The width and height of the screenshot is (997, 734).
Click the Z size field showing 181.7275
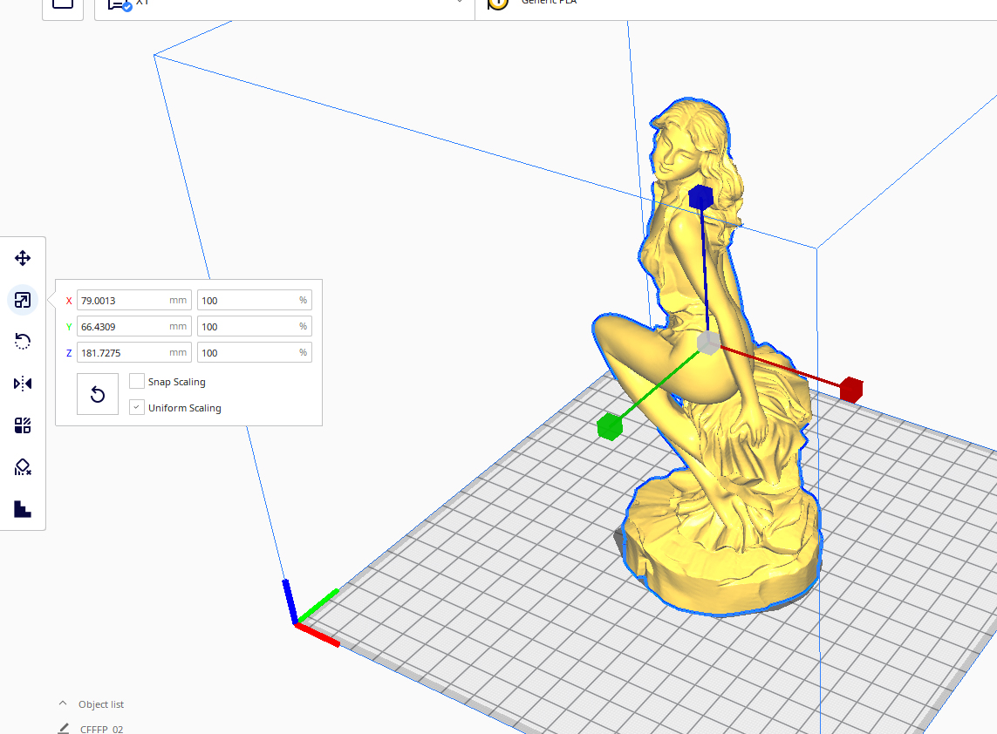click(x=134, y=352)
